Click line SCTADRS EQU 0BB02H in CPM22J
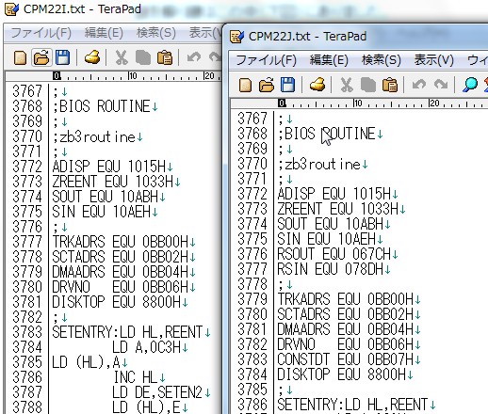The image size is (488, 414). coord(346,314)
